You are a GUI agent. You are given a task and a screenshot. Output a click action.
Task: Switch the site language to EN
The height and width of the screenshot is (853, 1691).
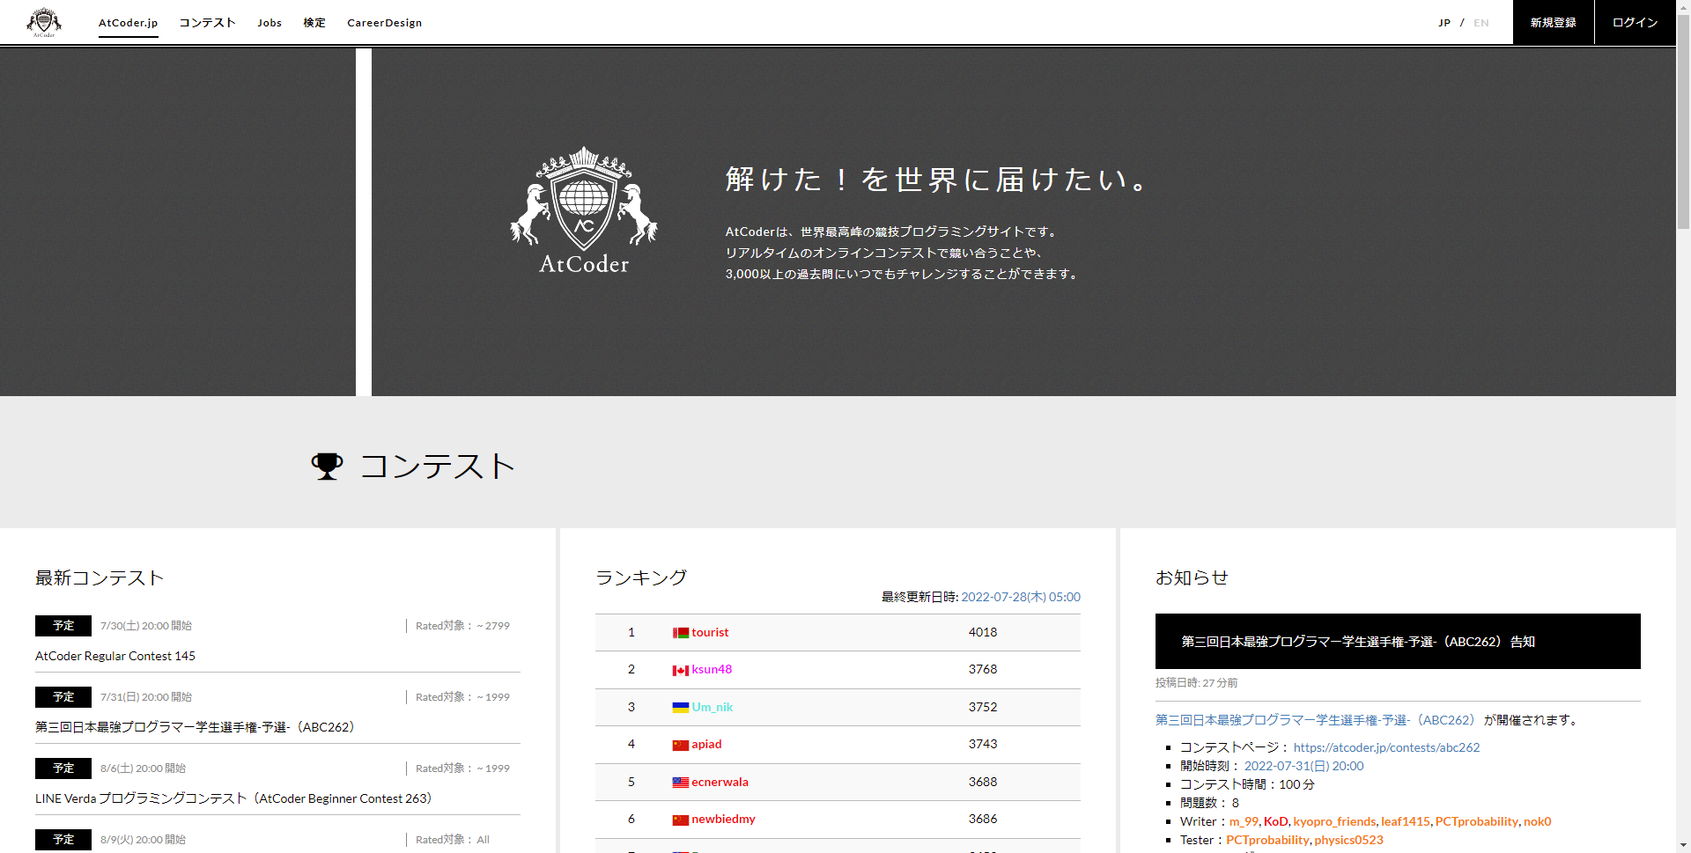pyautogui.click(x=1481, y=22)
